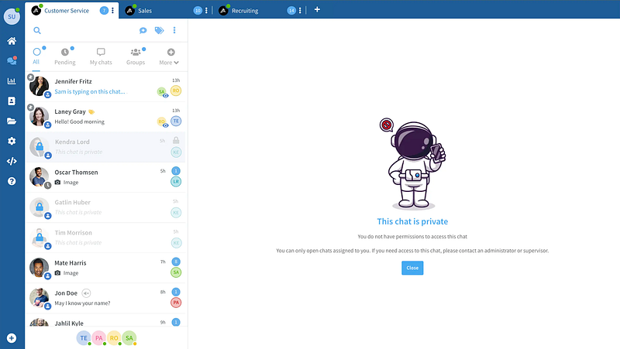Viewport: 620px width, 349px height.
Task: Click the search magnifier icon
Action: coord(37,30)
